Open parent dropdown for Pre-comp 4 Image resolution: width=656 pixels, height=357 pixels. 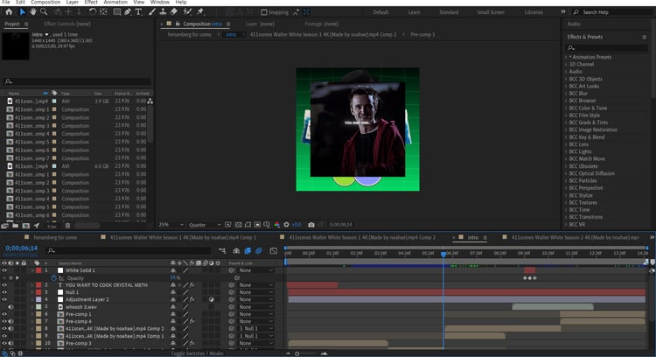coord(255,321)
